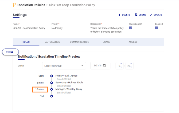
Task: Select the Usage tab
Action: [x=106, y=42]
